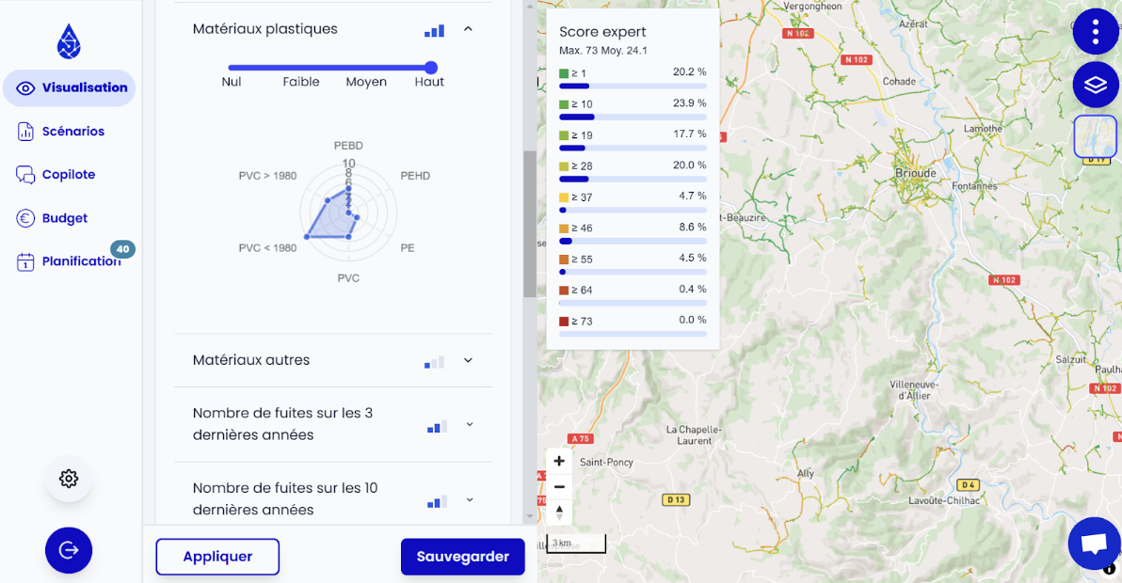Expand Nombre de fuites 10 dernières années
This screenshot has width=1122, height=583.
tap(469, 499)
